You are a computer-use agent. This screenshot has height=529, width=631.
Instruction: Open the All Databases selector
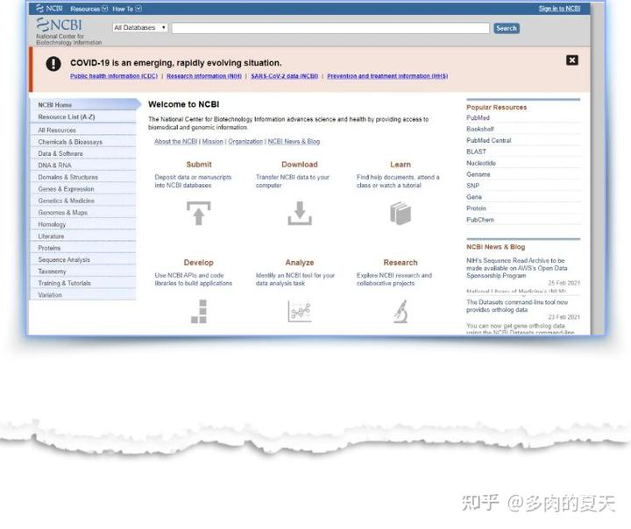pos(139,28)
